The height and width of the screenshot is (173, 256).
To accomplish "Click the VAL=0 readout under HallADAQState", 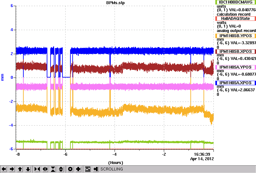I will point(235,26).
